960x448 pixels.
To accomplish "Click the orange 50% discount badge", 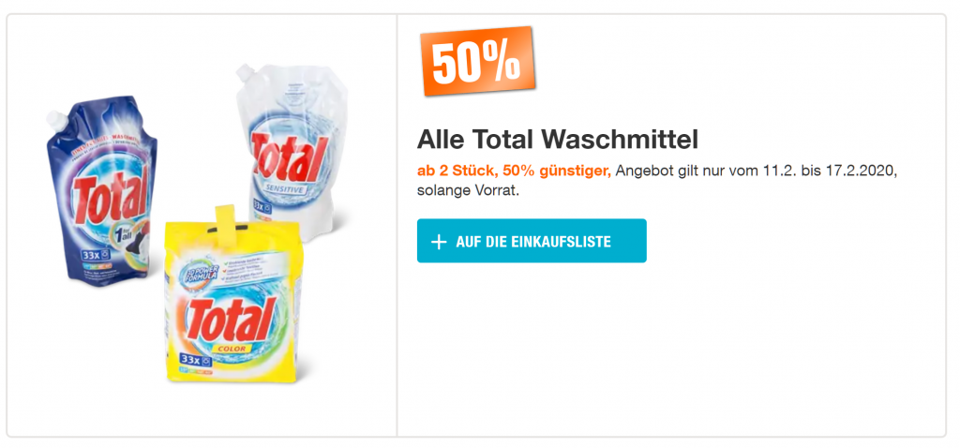I will pos(477,63).
